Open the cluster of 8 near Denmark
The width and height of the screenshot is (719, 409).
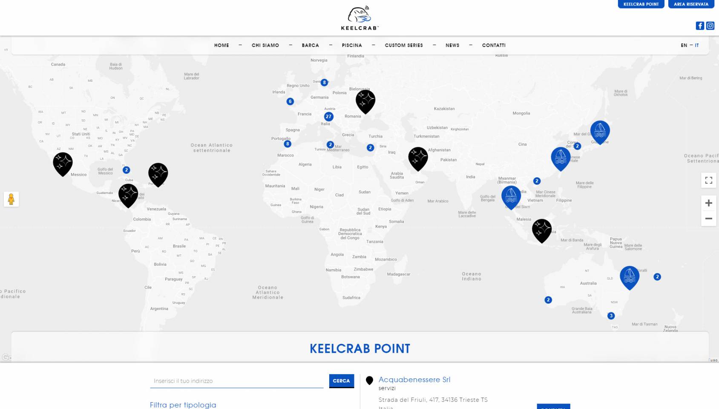pyautogui.click(x=324, y=82)
